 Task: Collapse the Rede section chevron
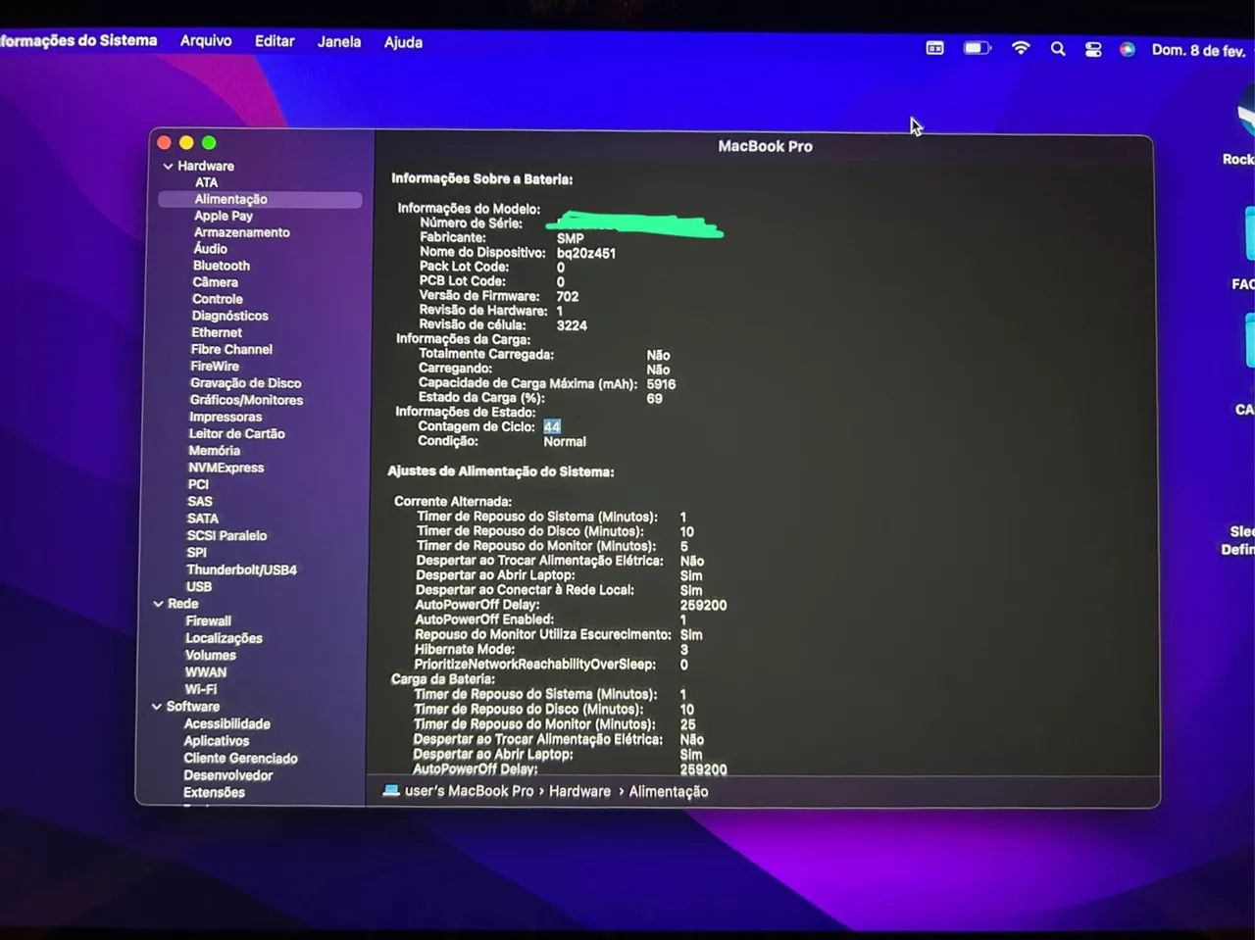coord(158,604)
